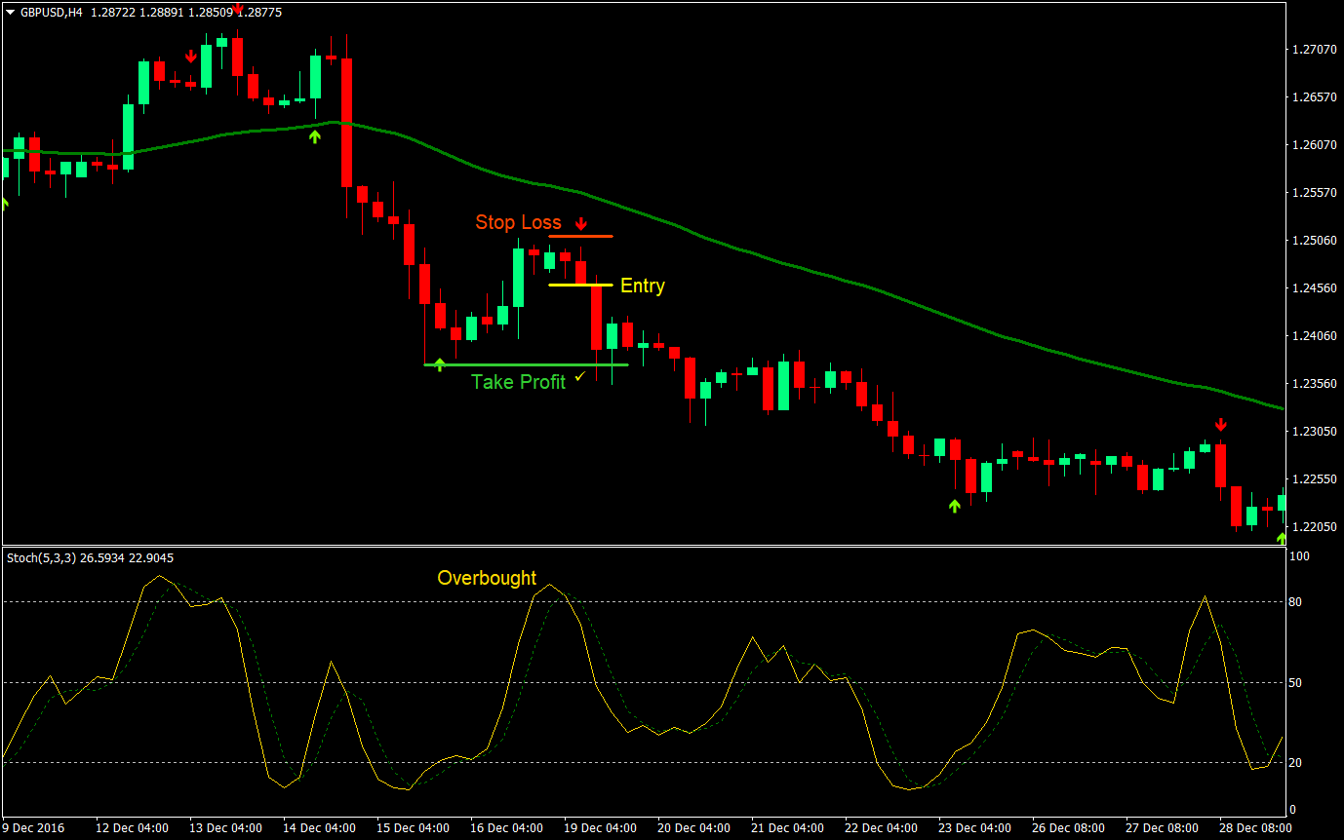This screenshot has height=840, width=1344.
Task: Click the 28 Dec 08:00 time label
Action: (1255, 828)
